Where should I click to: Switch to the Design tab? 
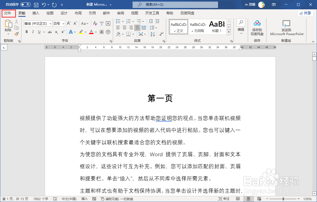coord(64,13)
